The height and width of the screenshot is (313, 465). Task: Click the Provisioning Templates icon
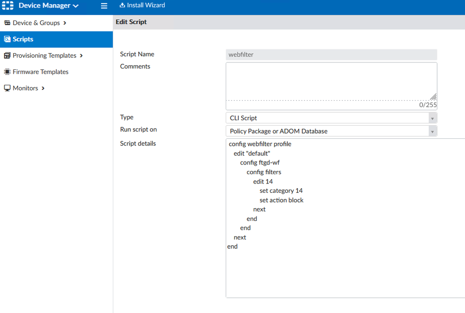[x=7, y=55]
